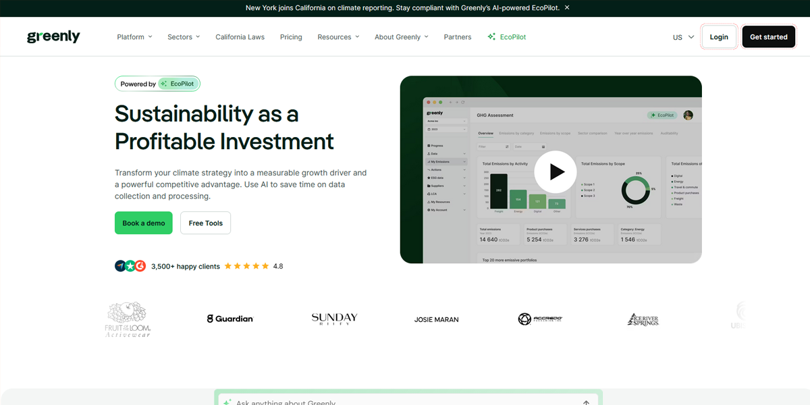Click the Fruit of the Loom logo
Image resolution: width=810 pixels, height=405 pixels.
click(128, 319)
